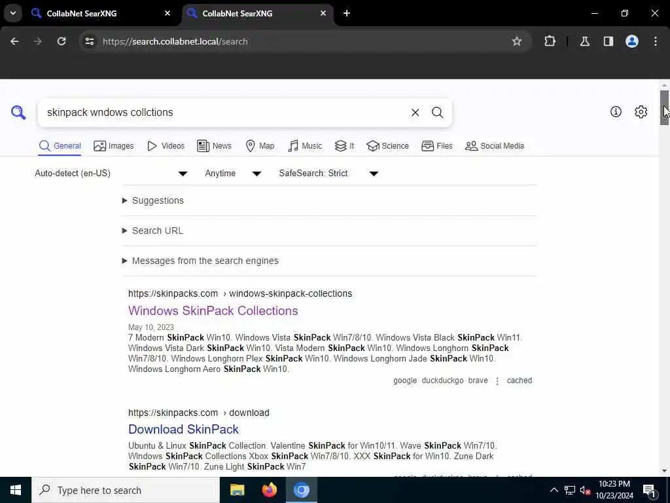Click the browser address bar URL
The width and height of the screenshot is (670, 503).
point(175,41)
